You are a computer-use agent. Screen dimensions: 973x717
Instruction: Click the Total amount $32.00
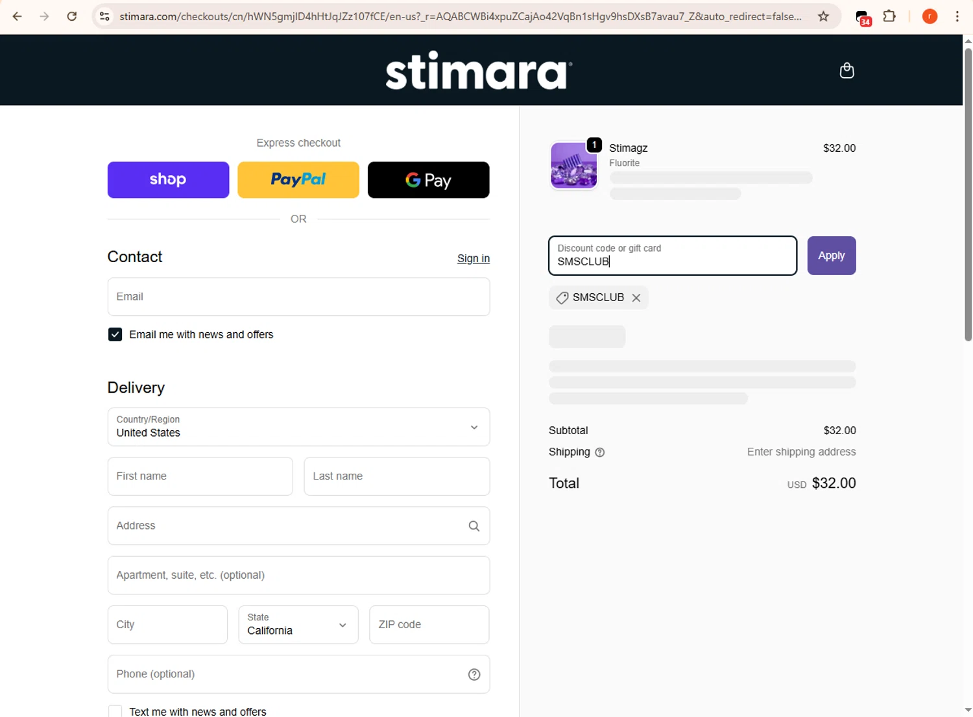coord(834,483)
